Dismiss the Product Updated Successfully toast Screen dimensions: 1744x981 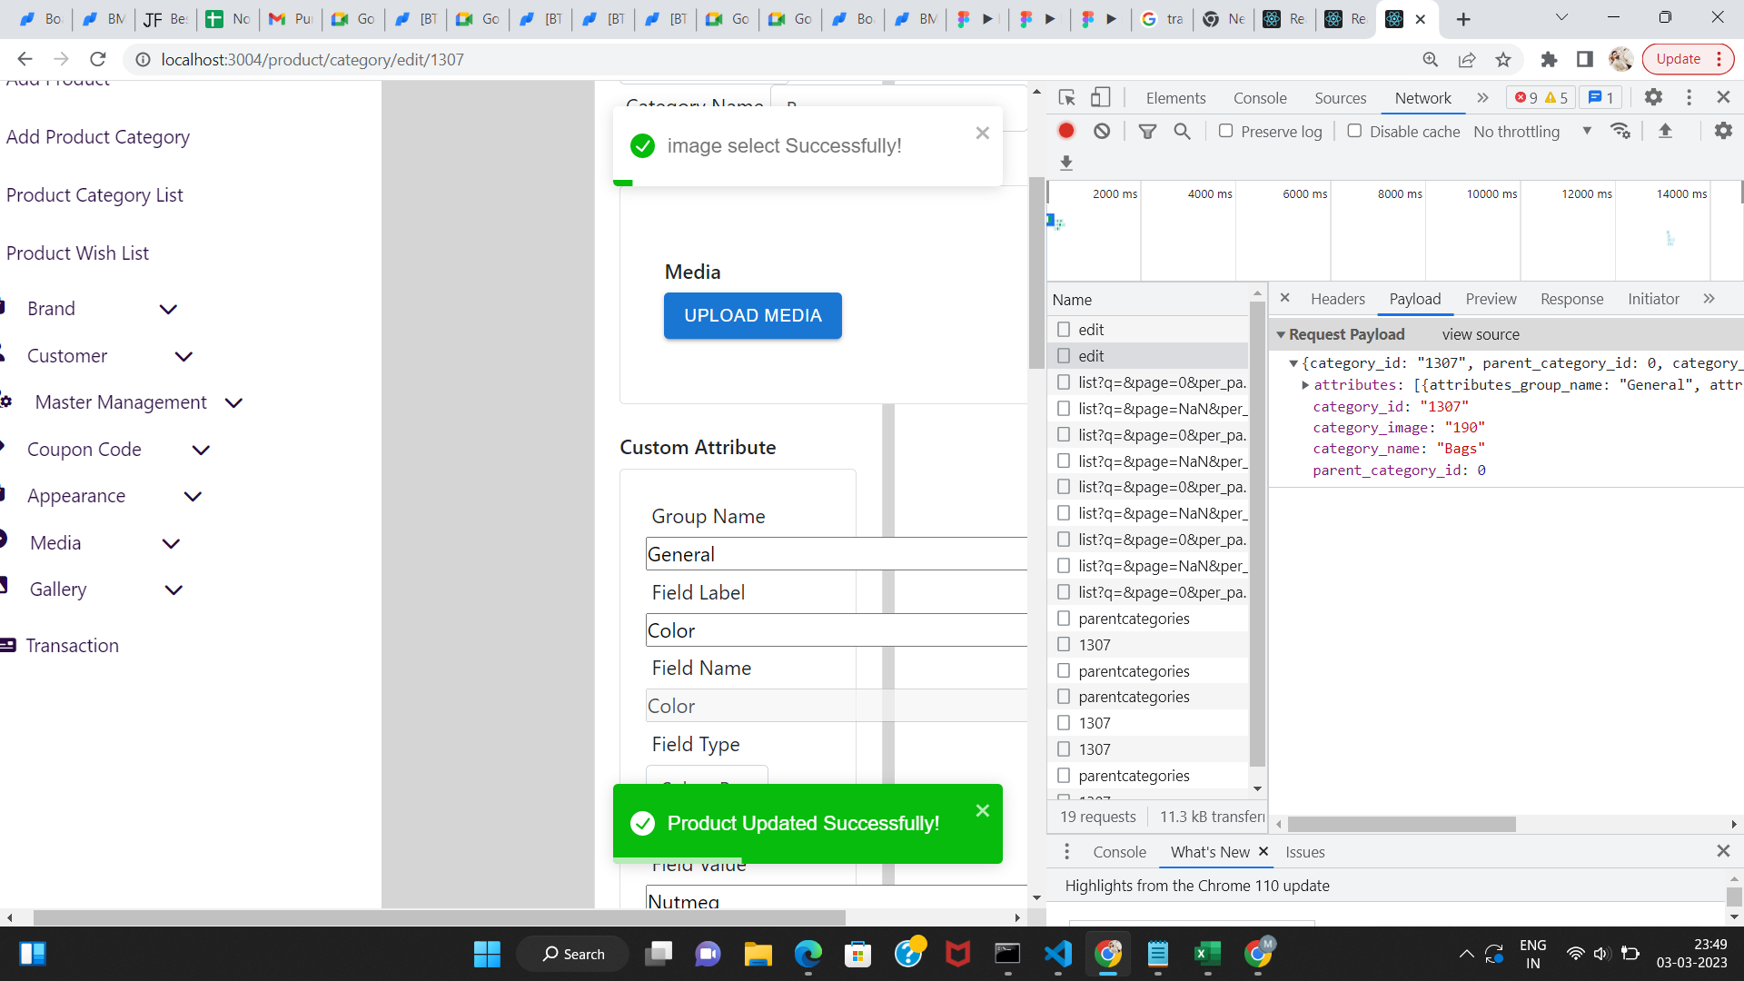(x=982, y=811)
